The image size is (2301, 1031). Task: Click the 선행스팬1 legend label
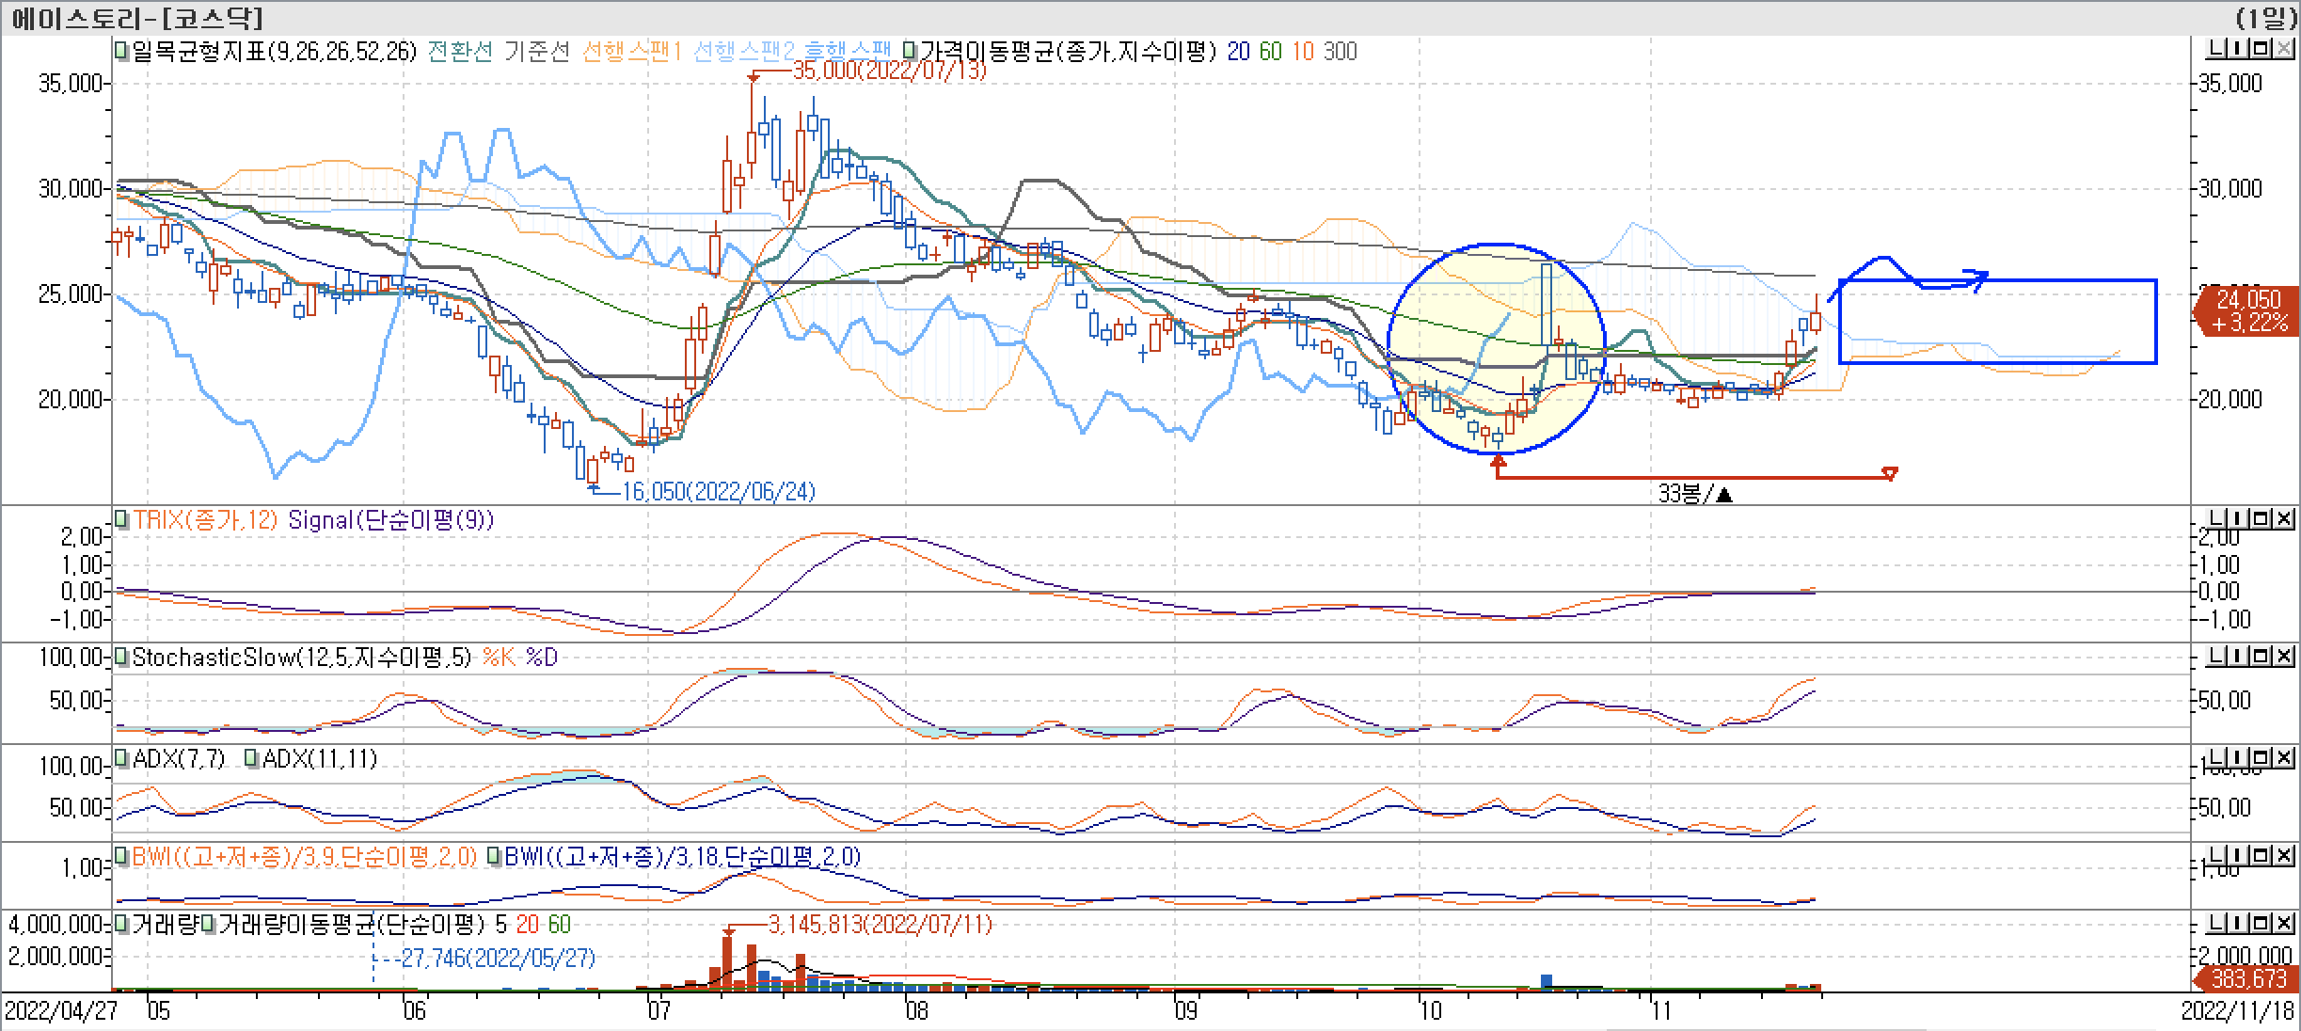click(x=631, y=52)
